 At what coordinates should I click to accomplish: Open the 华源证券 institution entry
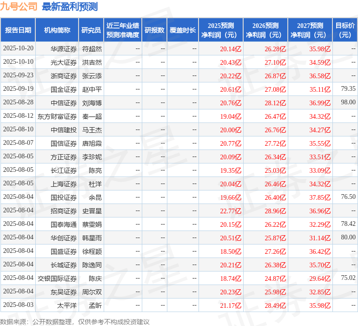pos(64,48)
